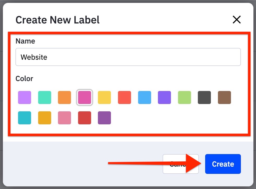The height and width of the screenshot is (189, 256).
Task: Close the Create New Label dialog
Action: point(236,20)
